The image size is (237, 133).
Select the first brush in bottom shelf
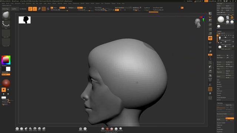tap(17, 129)
